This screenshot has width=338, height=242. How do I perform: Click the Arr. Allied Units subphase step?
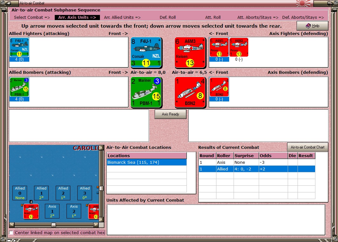click(x=122, y=17)
